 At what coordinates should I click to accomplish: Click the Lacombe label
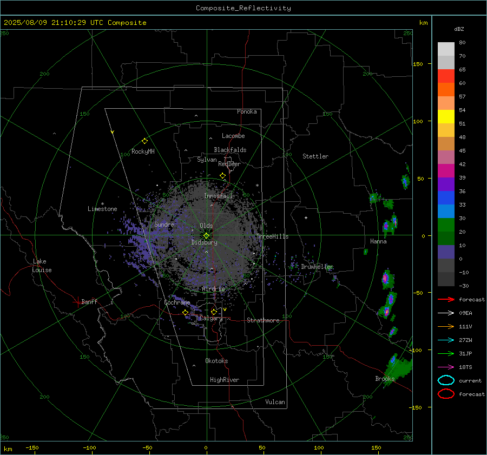tap(233, 136)
